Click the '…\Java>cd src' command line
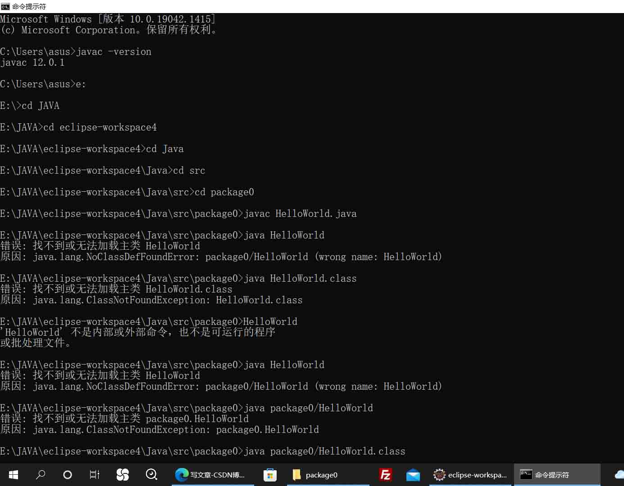The width and height of the screenshot is (624, 486). coord(103,171)
